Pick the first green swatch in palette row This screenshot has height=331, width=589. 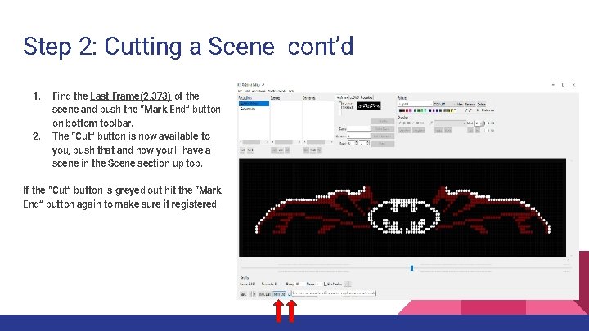[x=415, y=110]
